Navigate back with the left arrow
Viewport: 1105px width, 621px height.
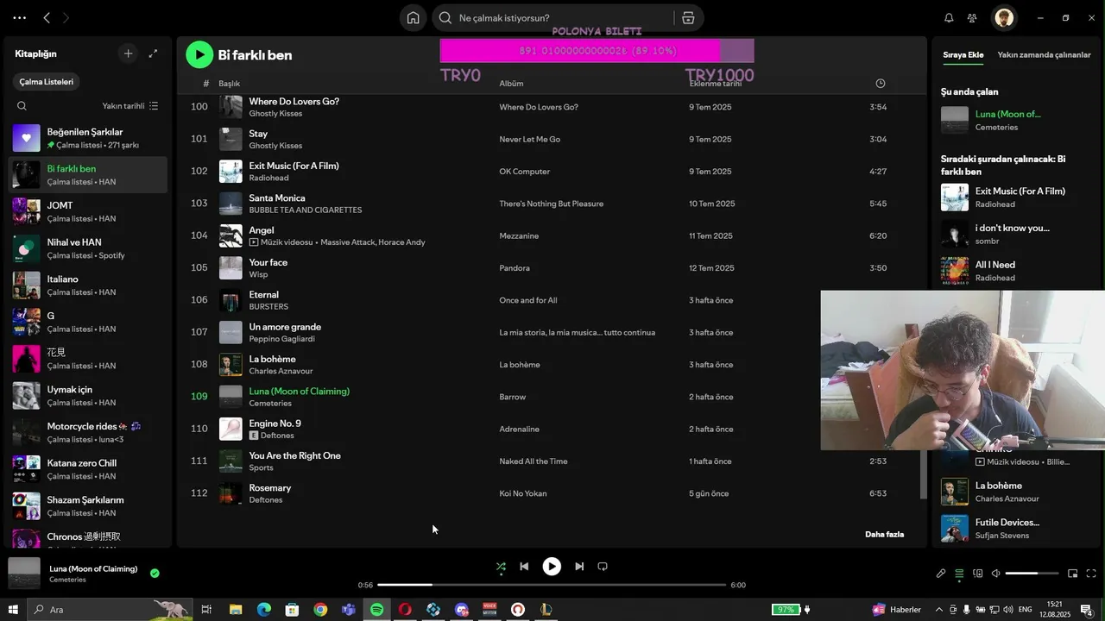tap(47, 18)
